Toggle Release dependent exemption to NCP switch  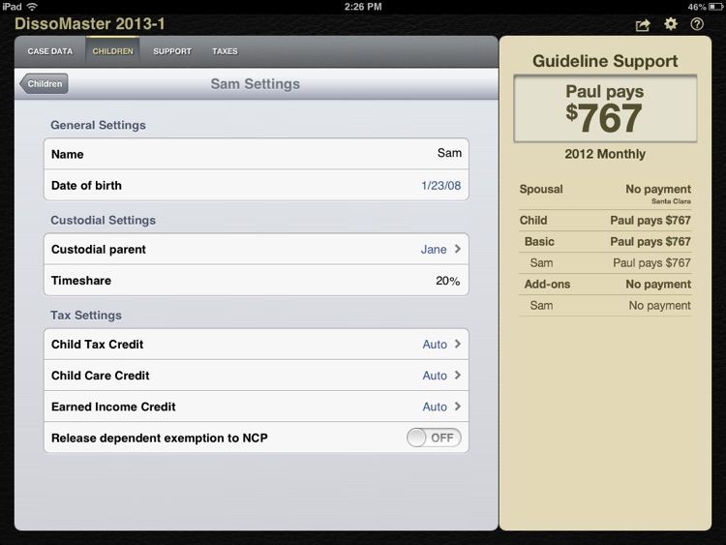point(434,438)
